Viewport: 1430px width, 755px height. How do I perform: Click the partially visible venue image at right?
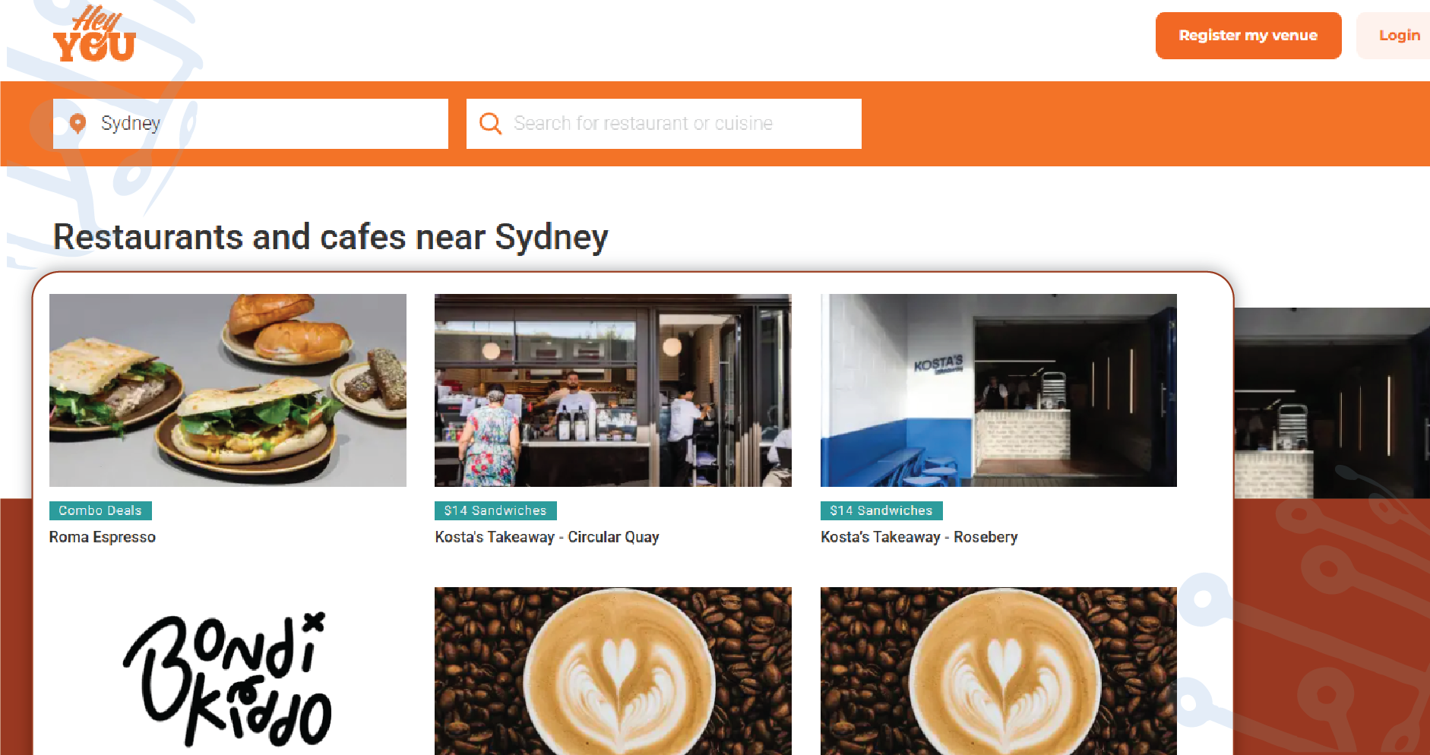(1332, 403)
